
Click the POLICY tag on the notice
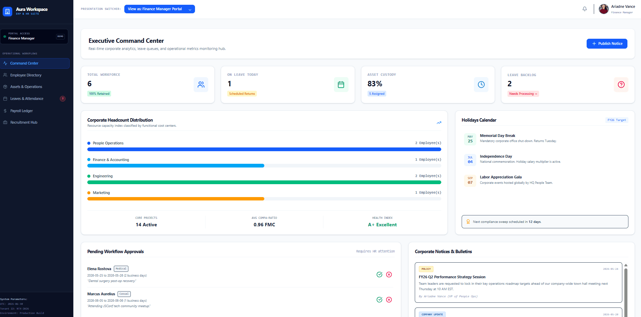(426, 269)
